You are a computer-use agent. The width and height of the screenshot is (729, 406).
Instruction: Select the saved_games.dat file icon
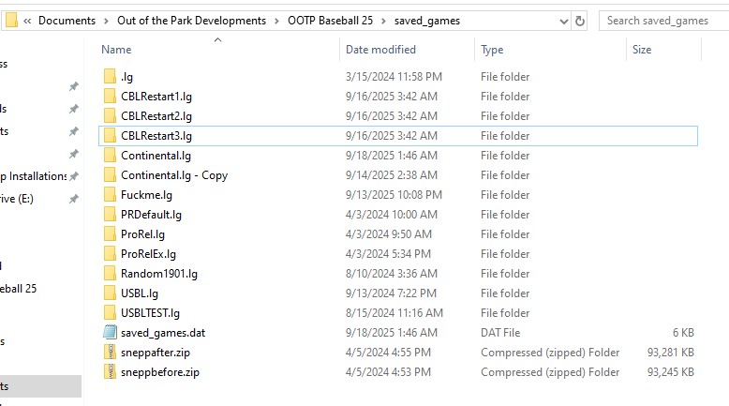tap(109, 333)
